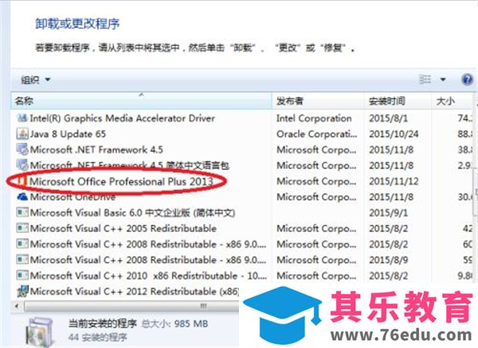478x348 pixels.
Task: Click publisher Oracle Corporati... cell
Action: (317, 133)
